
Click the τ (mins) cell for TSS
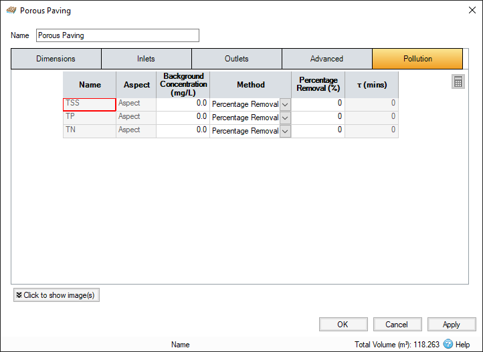pyautogui.click(x=371, y=104)
